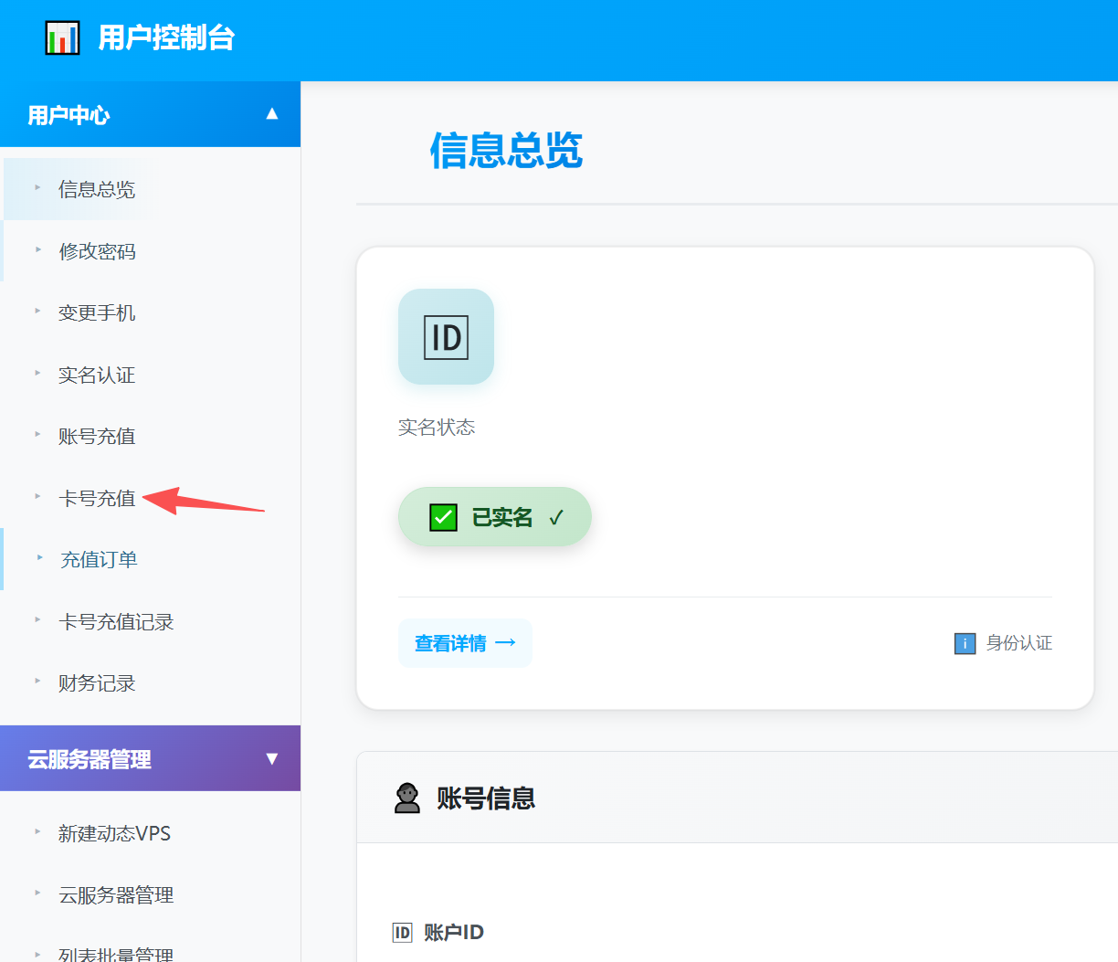This screenshot has width=1118, height=962.
Task: Open the 实名认证 page
Action: 97,375
